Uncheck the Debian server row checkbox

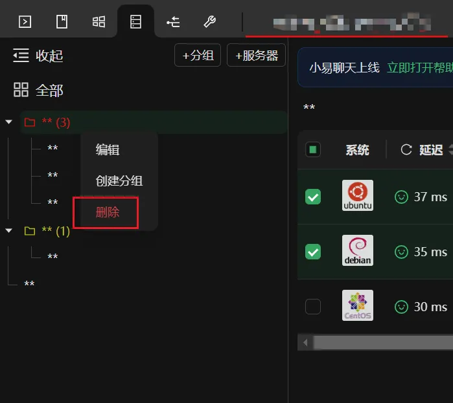313,252
